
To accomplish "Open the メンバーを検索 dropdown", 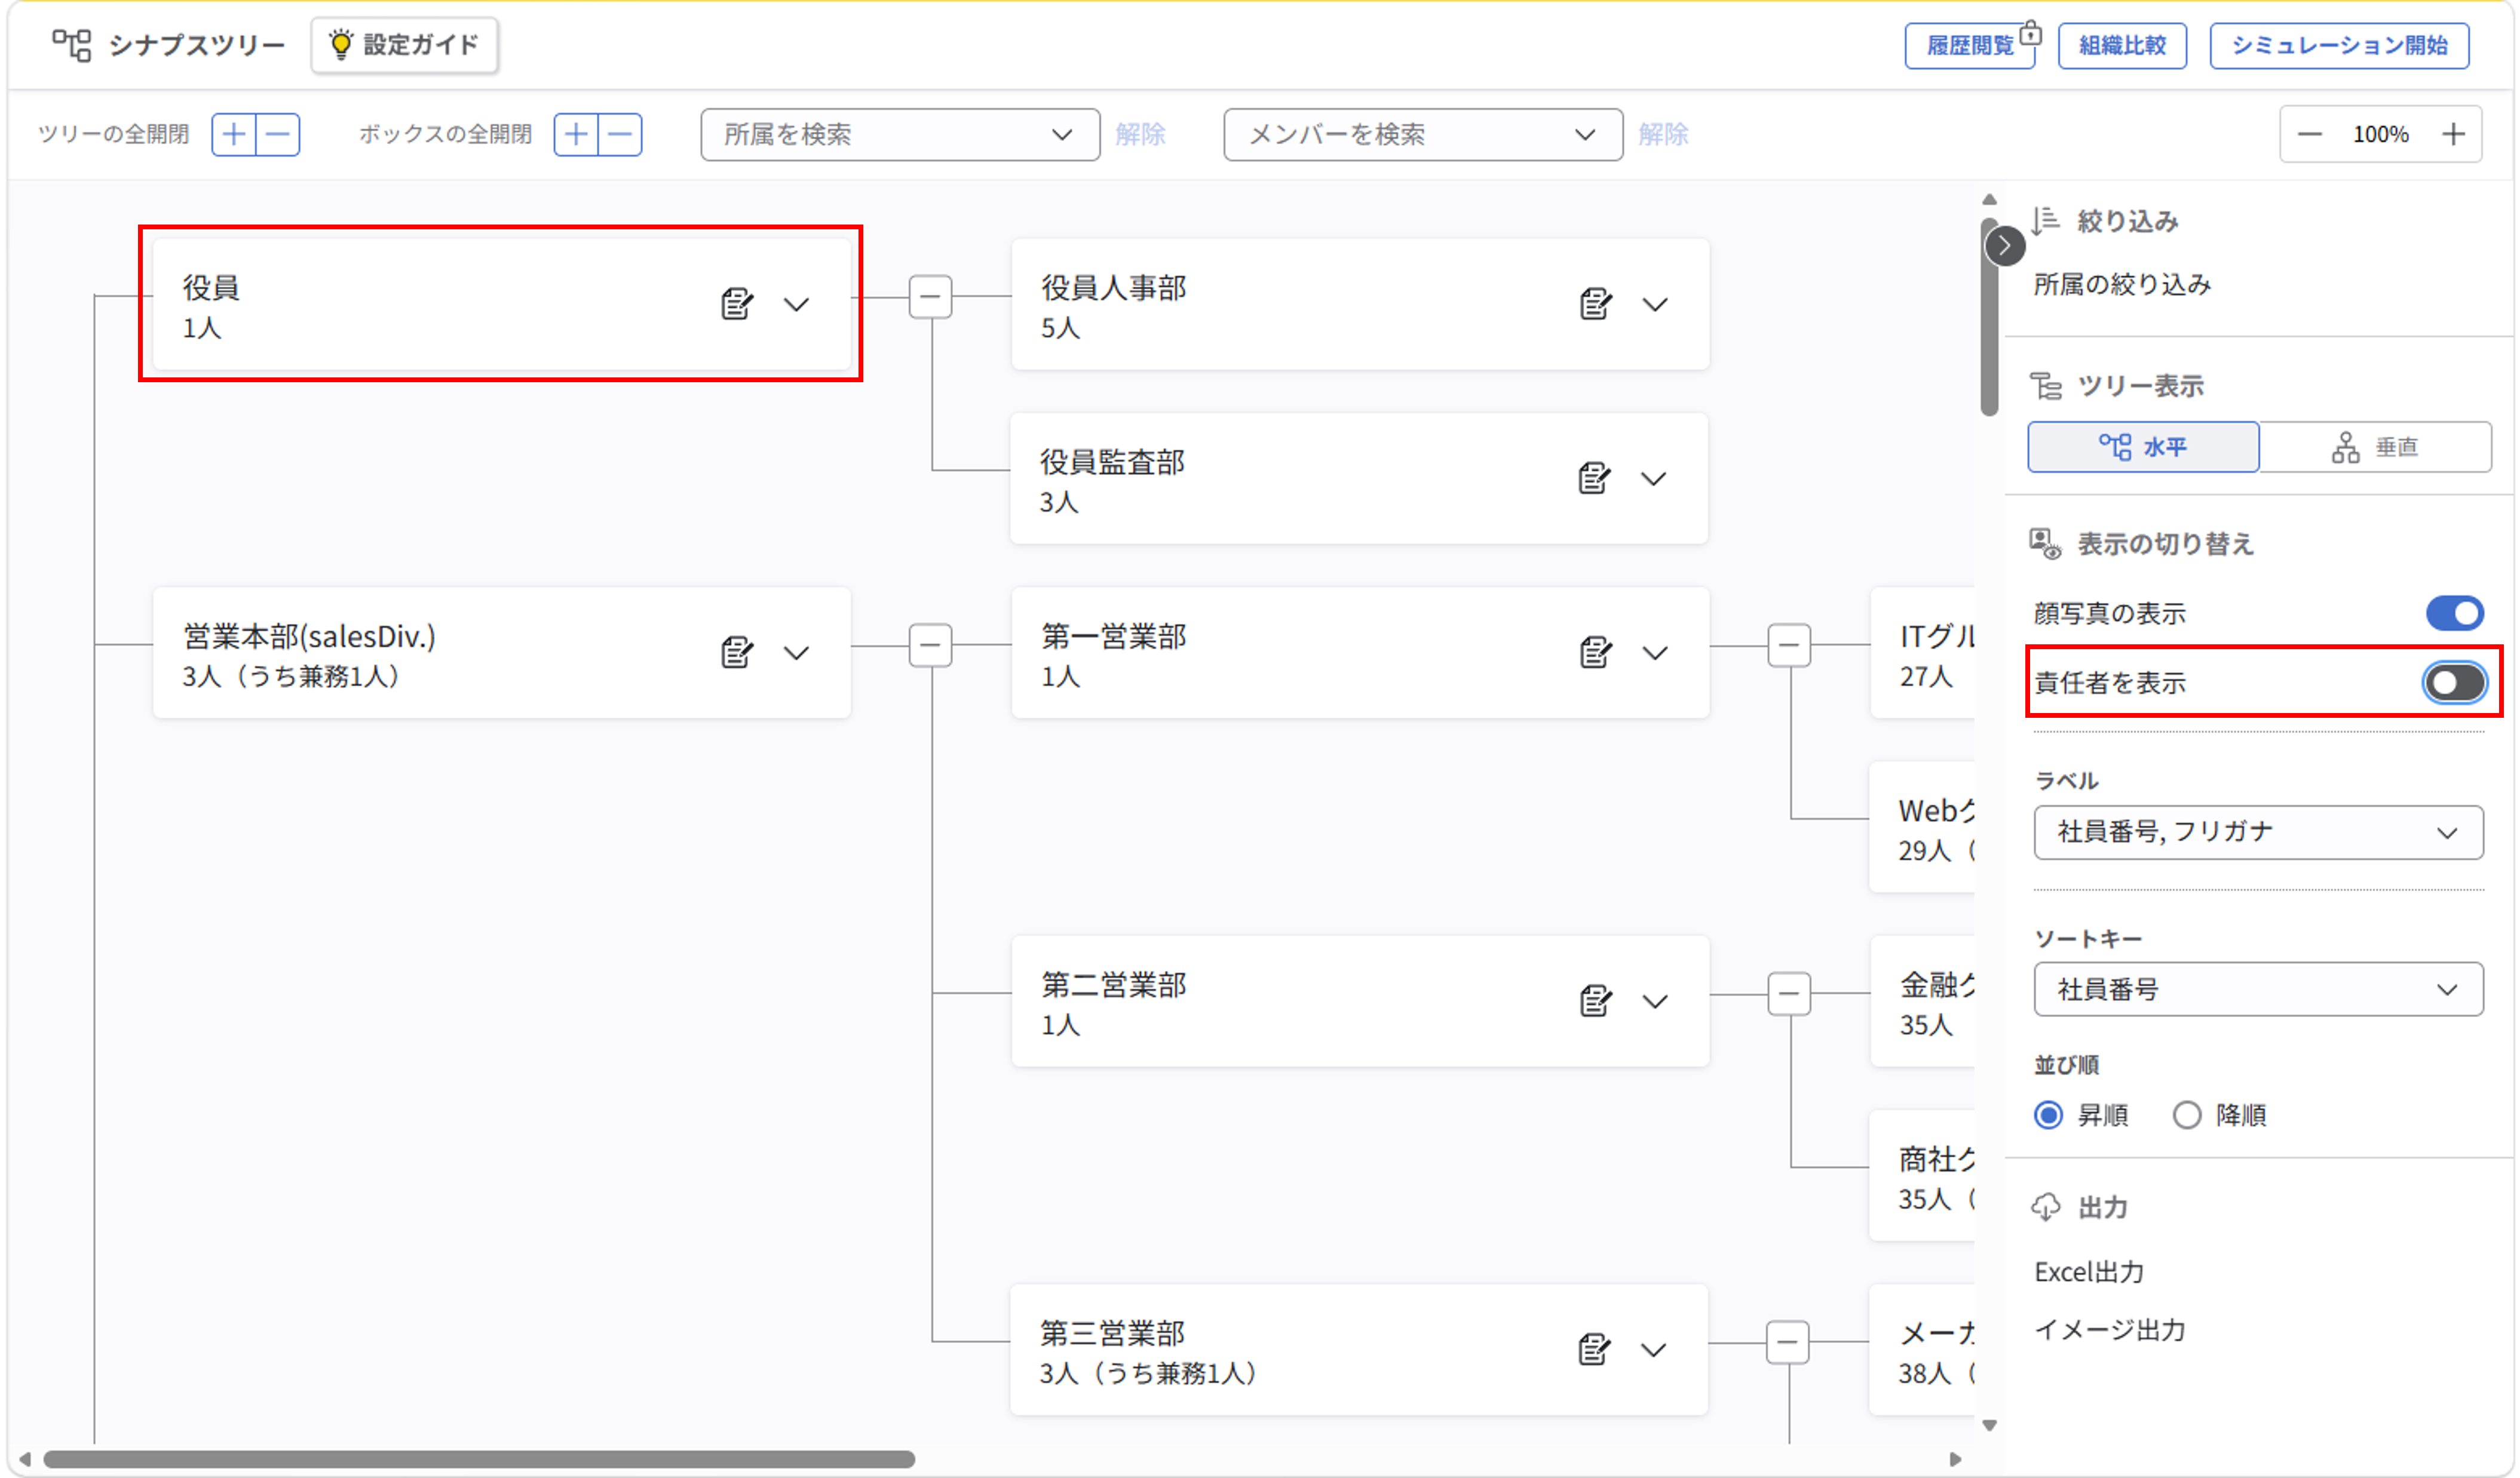I will (x=1423, y=134).
